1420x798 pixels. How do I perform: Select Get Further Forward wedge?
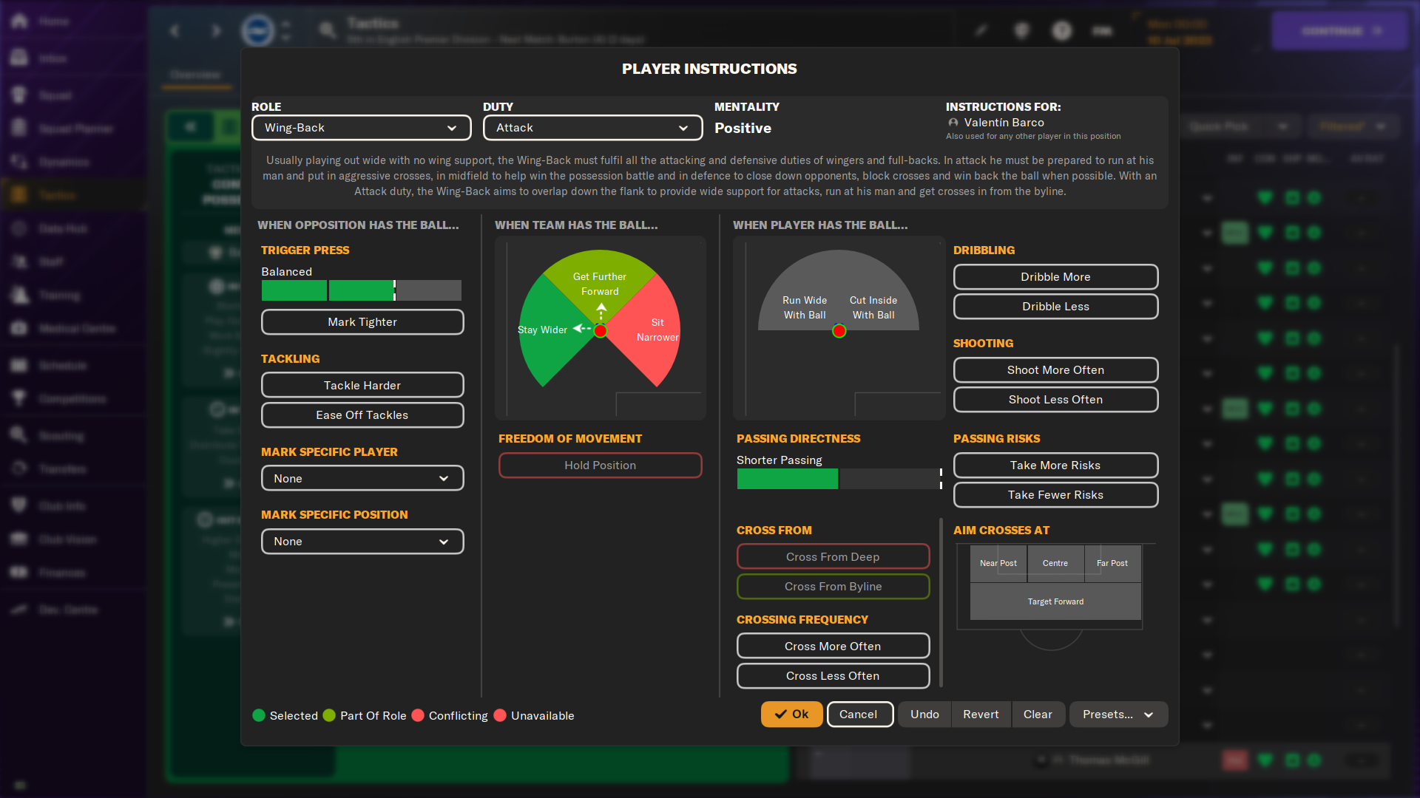(600, 284)
